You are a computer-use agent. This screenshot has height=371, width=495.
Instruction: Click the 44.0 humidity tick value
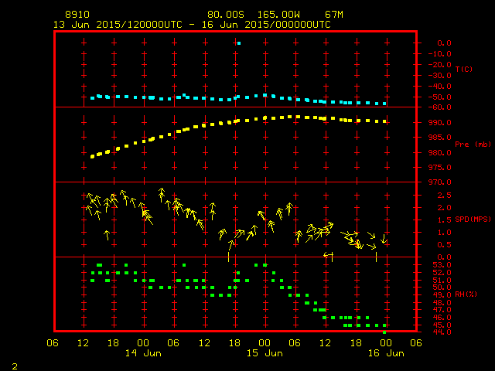(442, 332)
